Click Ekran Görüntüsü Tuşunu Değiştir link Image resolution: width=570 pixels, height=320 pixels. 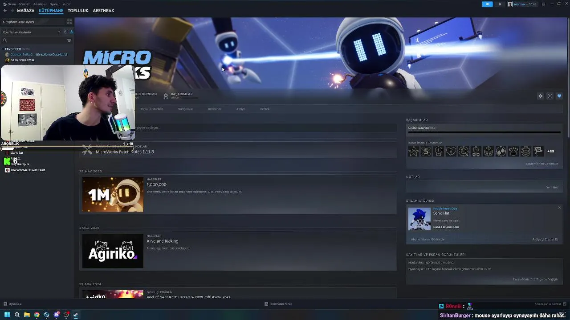535,280
